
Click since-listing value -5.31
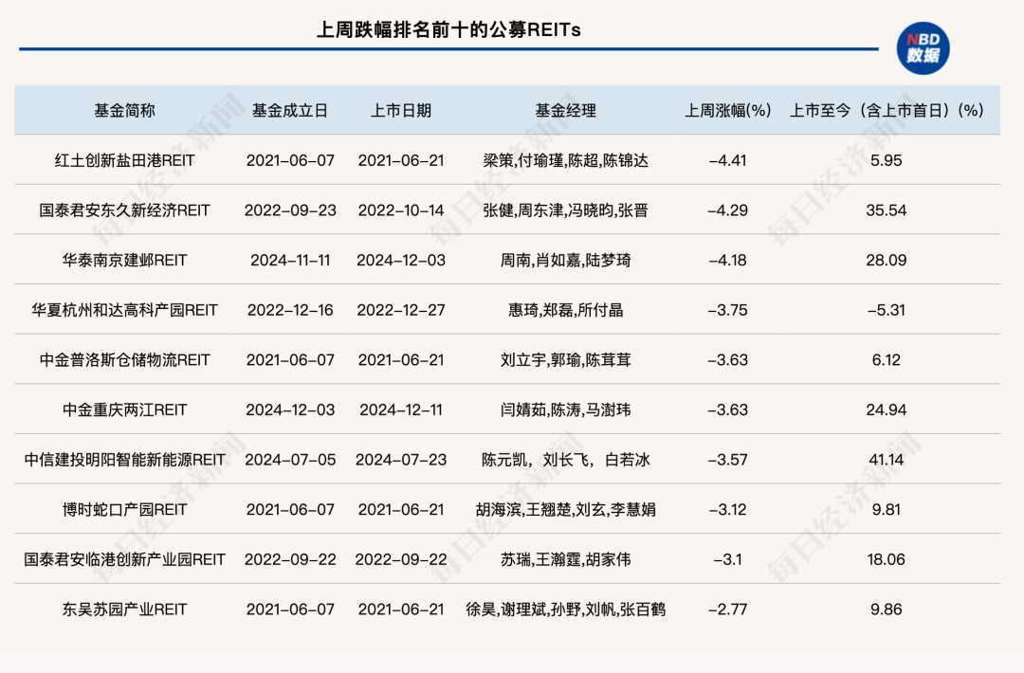tap(887, 309)
